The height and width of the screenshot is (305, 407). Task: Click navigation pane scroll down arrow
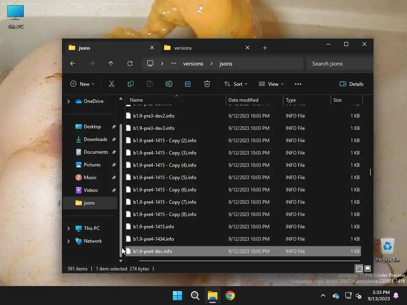pyautogui.click(x=121, y=261)
